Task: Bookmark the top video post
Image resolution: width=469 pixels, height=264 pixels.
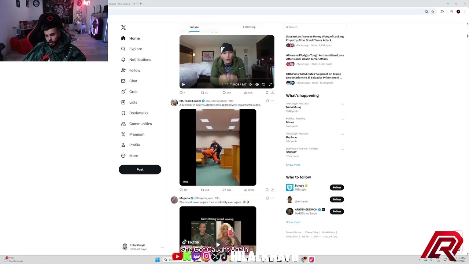Action: [x=267, y=93]
